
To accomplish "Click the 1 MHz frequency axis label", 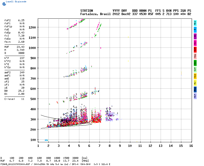I will pyautogui.click(x=38, y=146).
